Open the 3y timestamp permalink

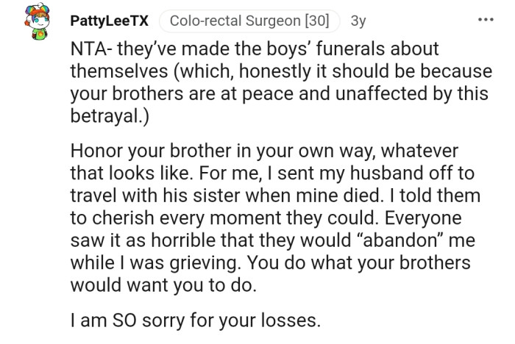point(358,21)
